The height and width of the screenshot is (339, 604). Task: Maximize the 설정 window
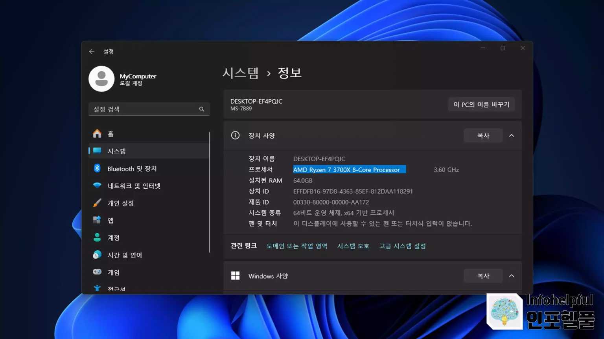(503, 48)
